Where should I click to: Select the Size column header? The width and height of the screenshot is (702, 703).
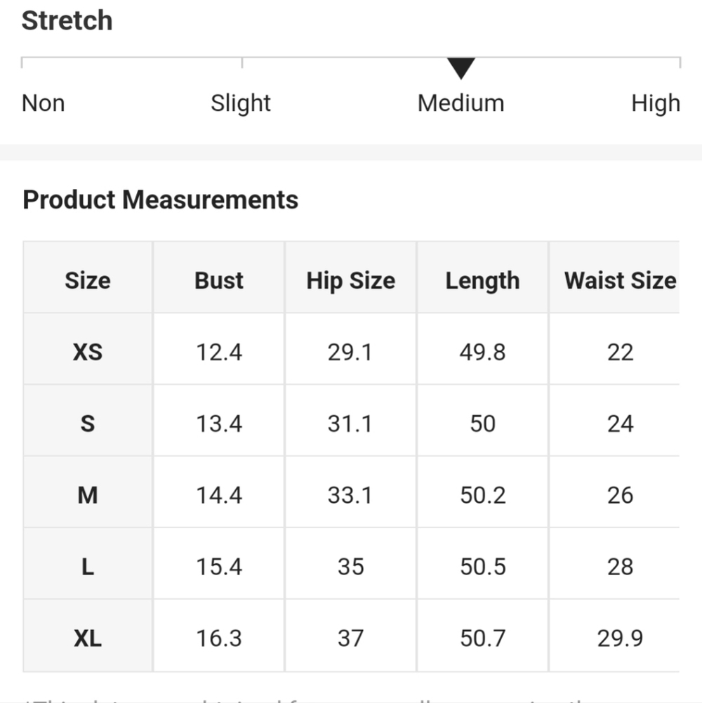pyautogui.click(x=88, y=280)
